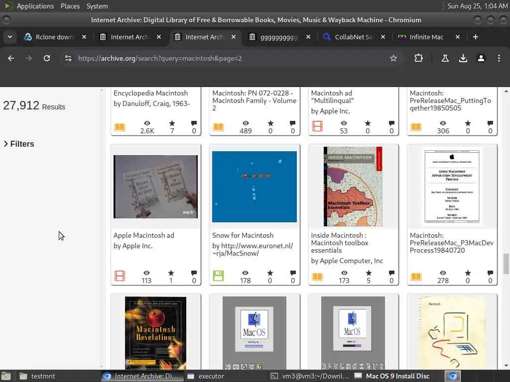Click movie icon on Macintosh ad Multilingual card
The width and height of the screenshot is (510, 382).
point(317,126)
